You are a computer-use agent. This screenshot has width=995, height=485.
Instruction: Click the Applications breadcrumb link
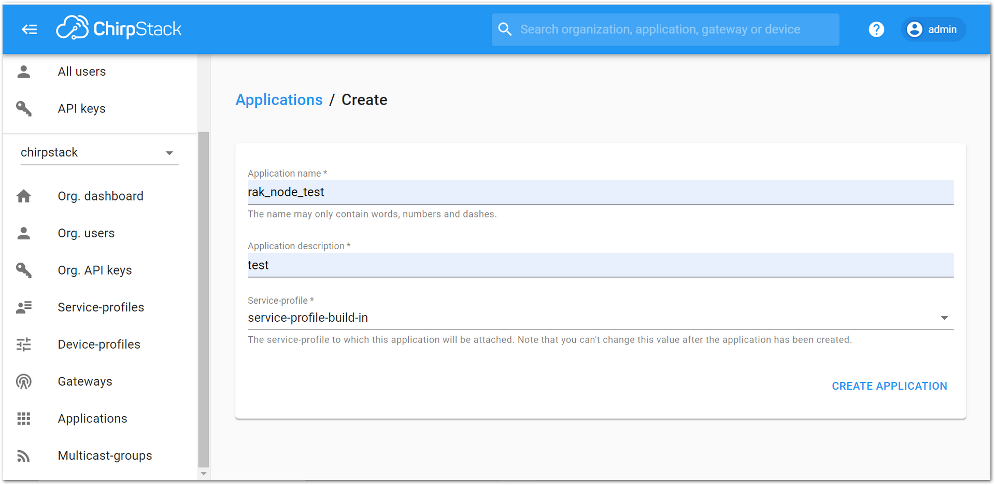[279, 99]
